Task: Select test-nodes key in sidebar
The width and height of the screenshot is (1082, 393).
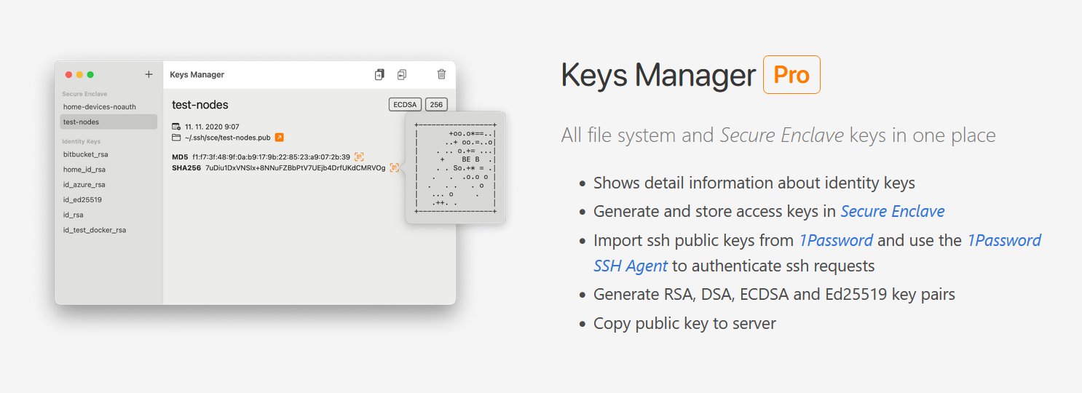Action: tap(108, 122)
